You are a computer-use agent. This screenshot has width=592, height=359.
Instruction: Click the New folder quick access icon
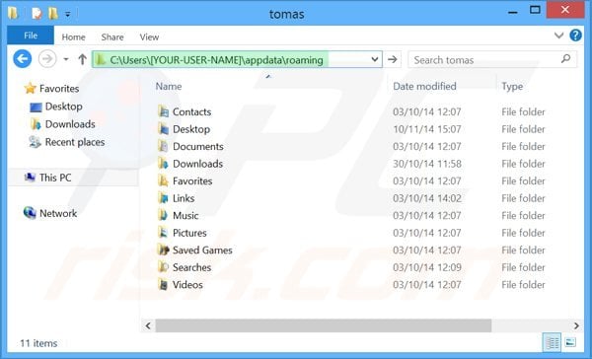pos(53,14)
